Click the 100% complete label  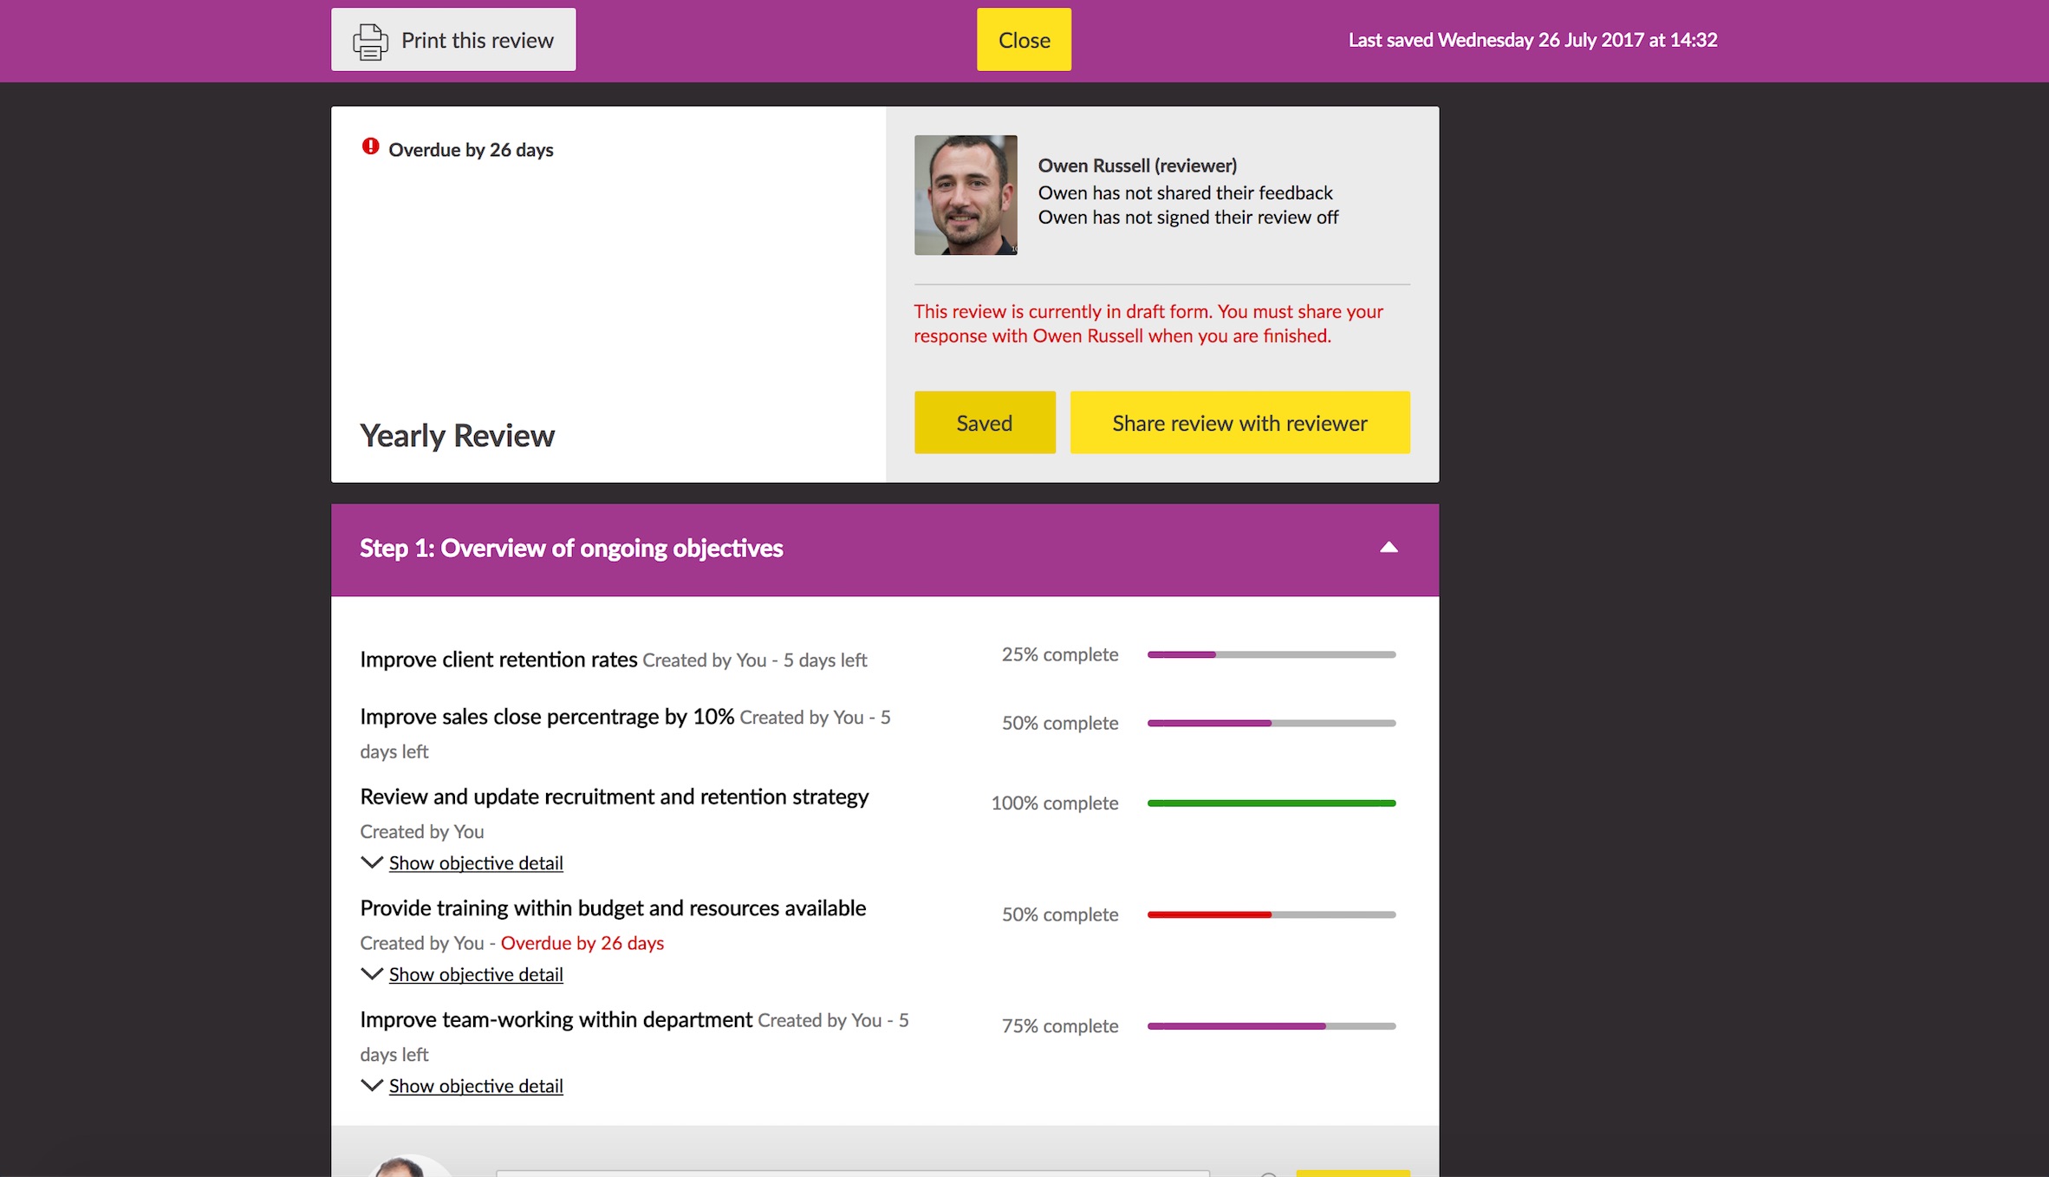1055,803
